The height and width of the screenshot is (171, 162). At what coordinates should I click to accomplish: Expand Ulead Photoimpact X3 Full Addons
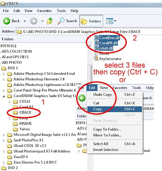pyautogui.click(x=4, y=152)
